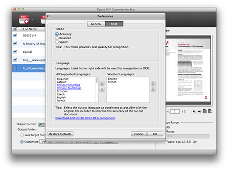228x171 pixels.
Task: Open the dropdown arrow next to Add PDF
Action: [32, 19]
